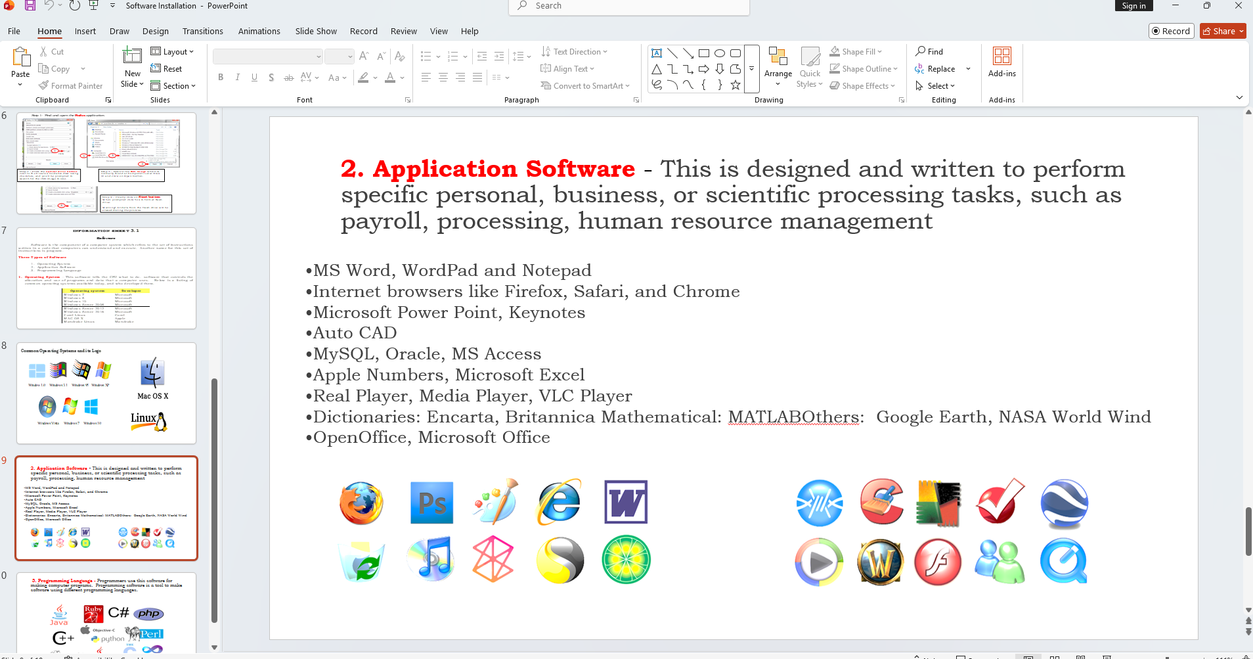Increase font size with enlarge A icon
Viewport: 1253px width, 659px height.
364,57
